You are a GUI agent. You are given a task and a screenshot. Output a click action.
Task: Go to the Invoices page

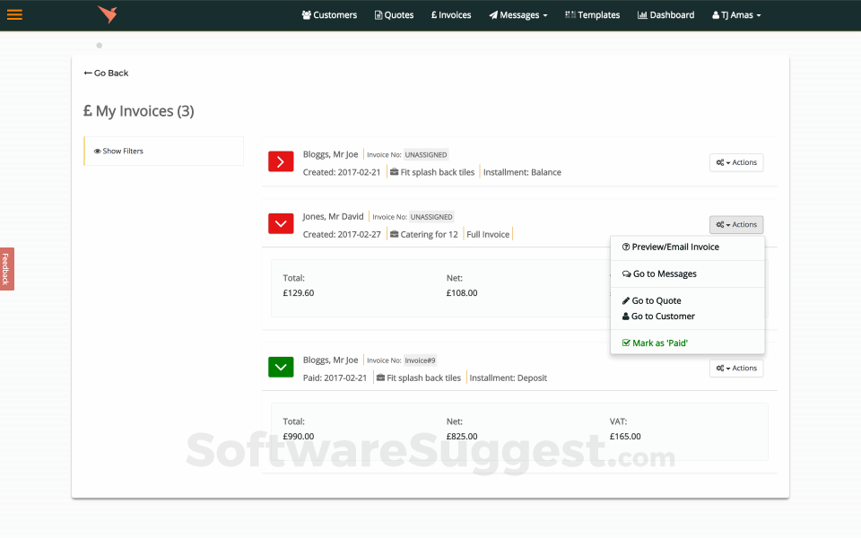(x=451, y=15)
